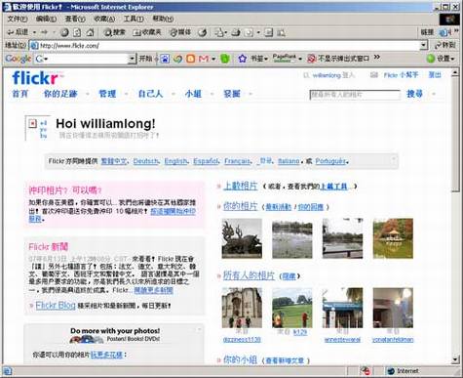Click the Mail toolbar icon
This screenshot has width=463, height=378.
[220, 32]
